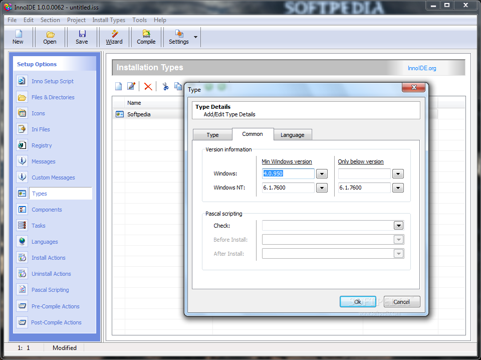Click the copy icon in types toolbar
481x360 pixels.
tap(178, 86)
